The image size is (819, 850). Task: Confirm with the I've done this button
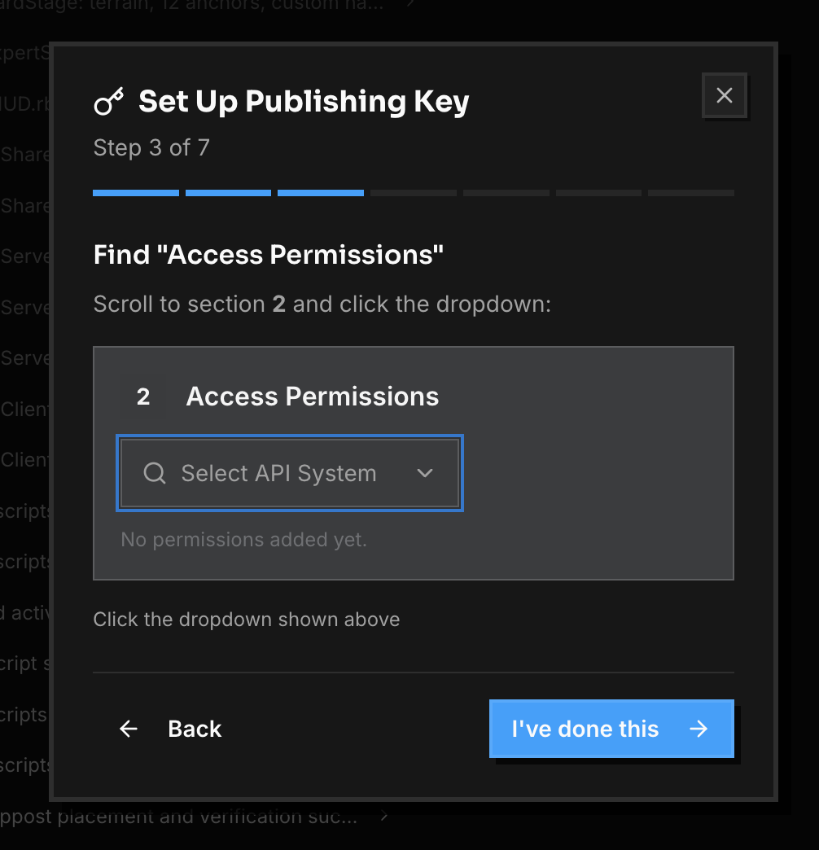tap(611, 729)
